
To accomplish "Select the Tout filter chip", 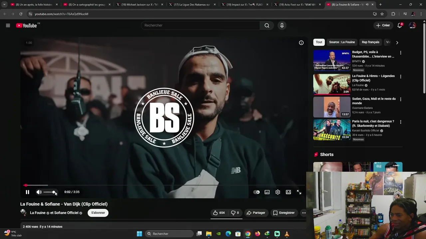I will (x=319, y=42).
